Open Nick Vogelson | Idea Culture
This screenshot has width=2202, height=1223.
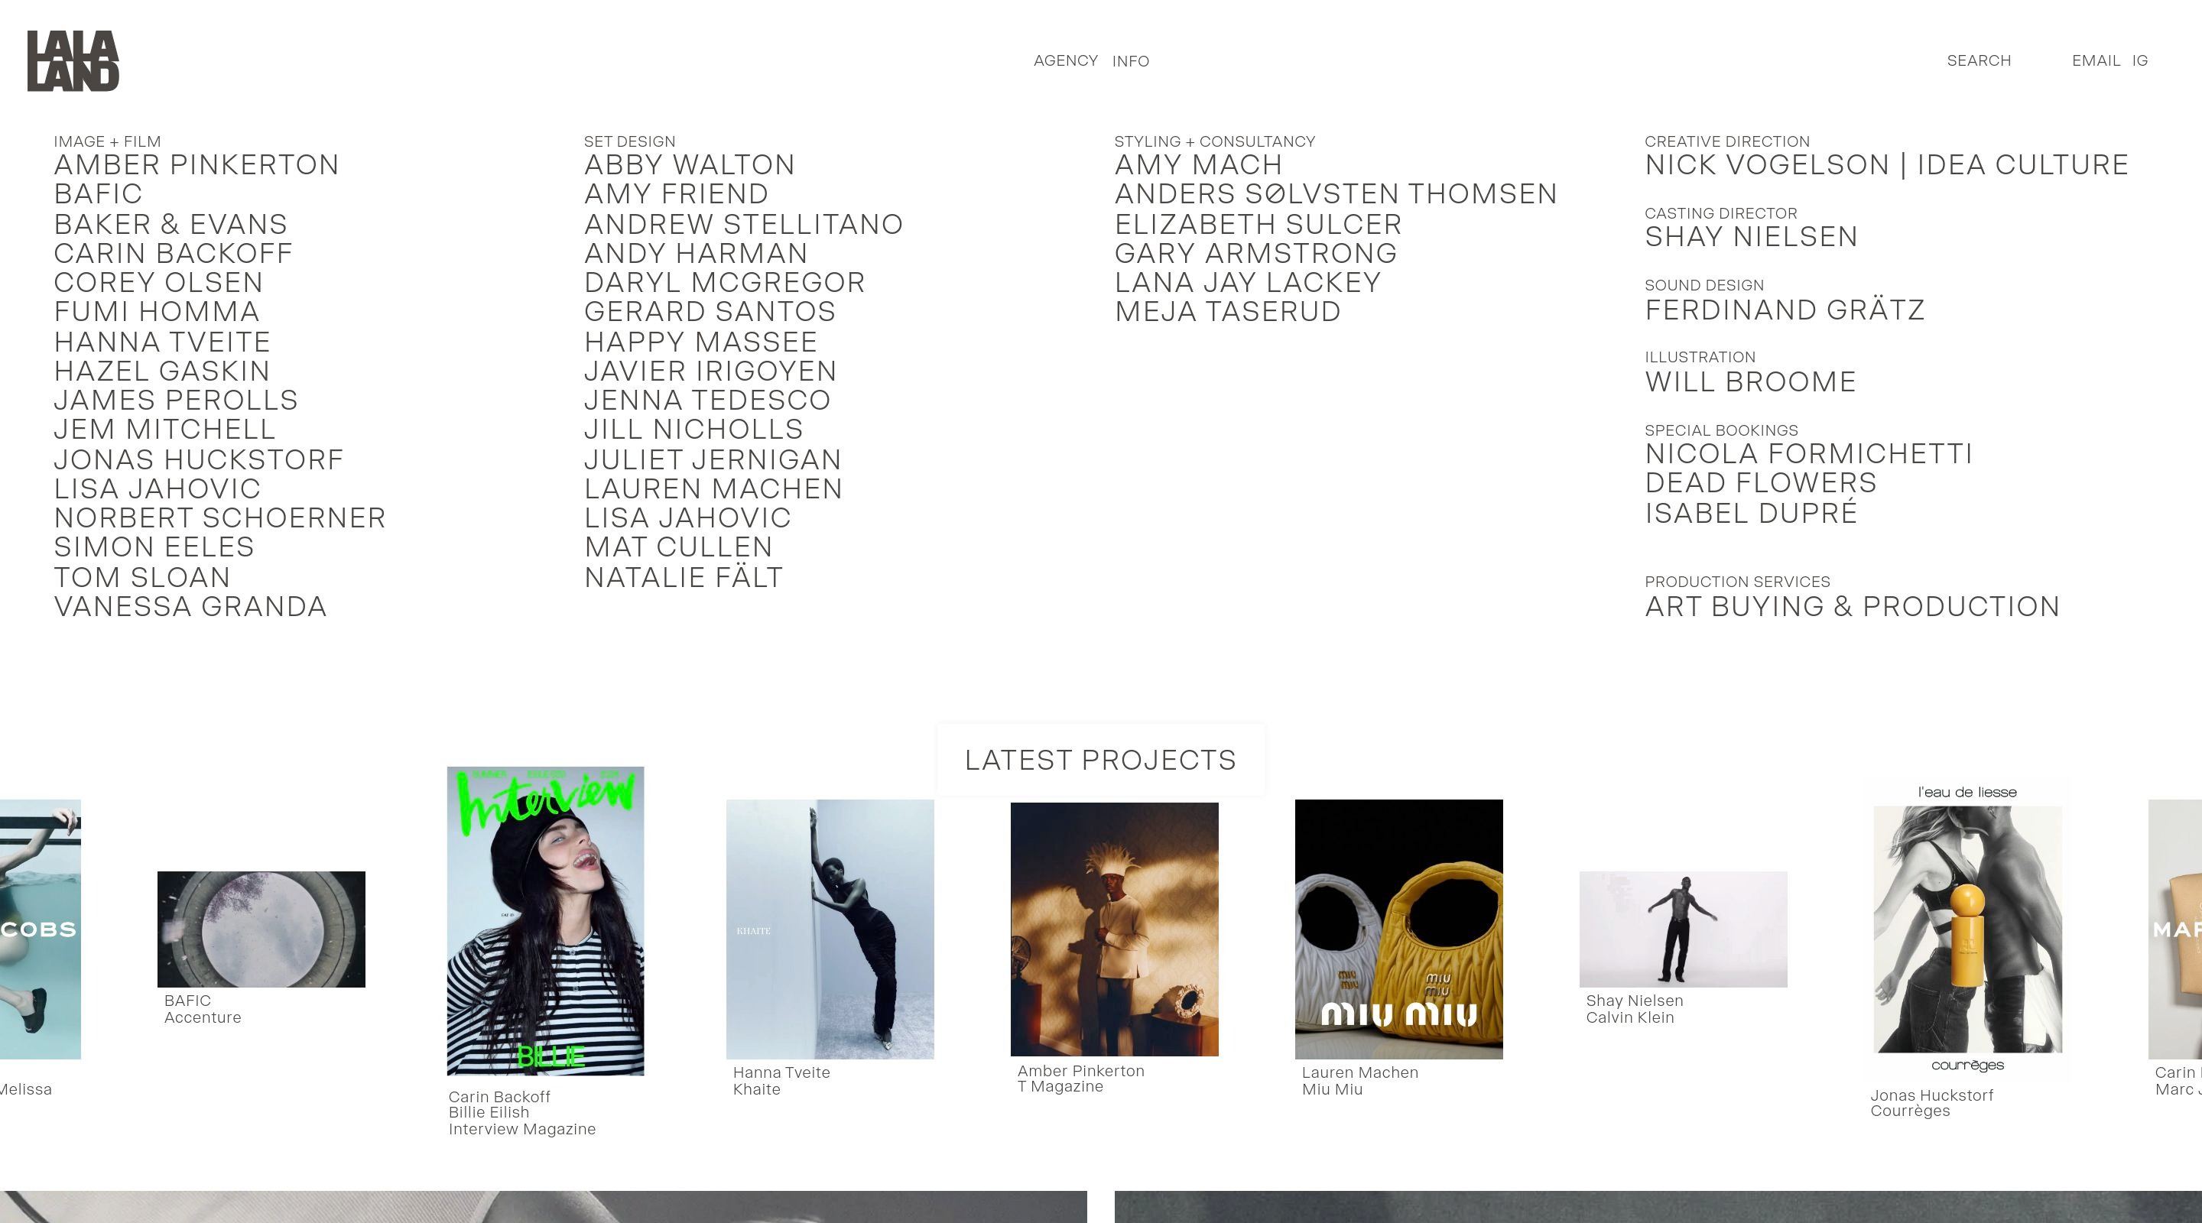coord(1885,164)
